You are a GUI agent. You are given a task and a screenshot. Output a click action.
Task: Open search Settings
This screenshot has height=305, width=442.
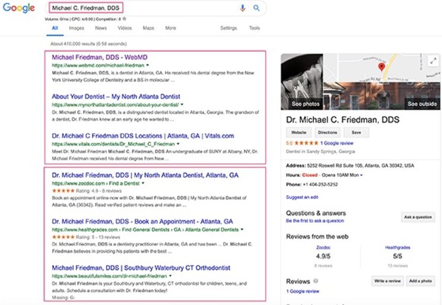point(228,28)
